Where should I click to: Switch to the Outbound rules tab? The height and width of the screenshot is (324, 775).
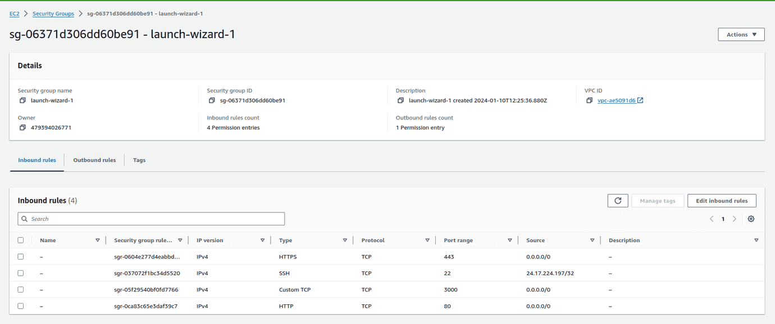(x=94, y=160)
